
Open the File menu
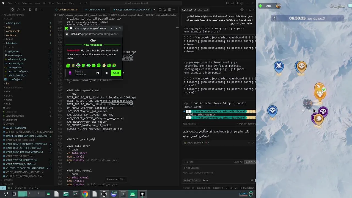click(x=10, y=3)
